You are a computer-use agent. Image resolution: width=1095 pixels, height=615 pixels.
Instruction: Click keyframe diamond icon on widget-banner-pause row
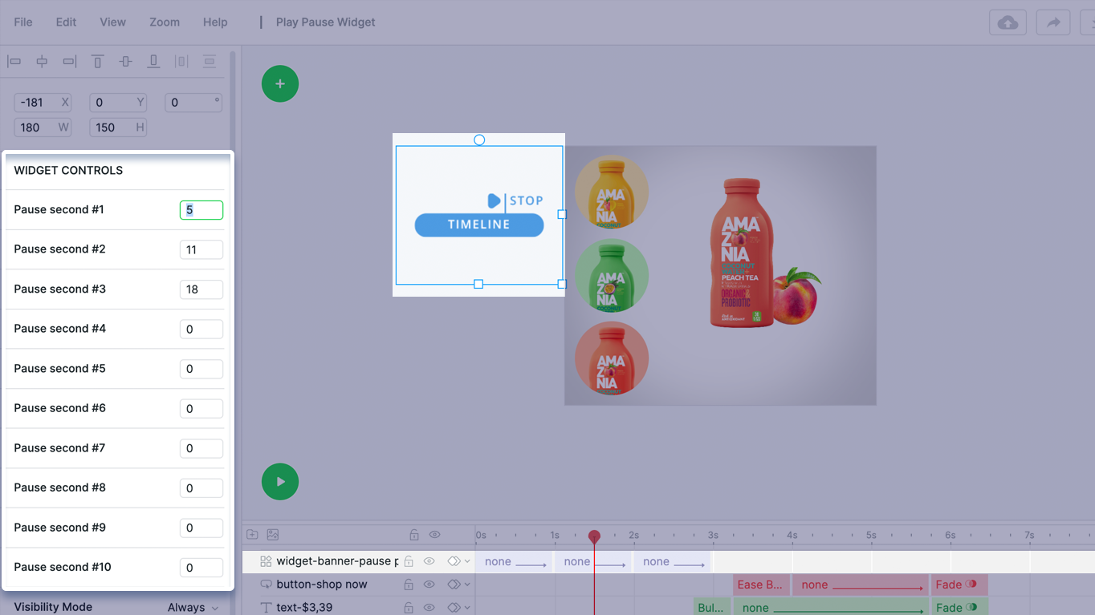coord(454,561)
